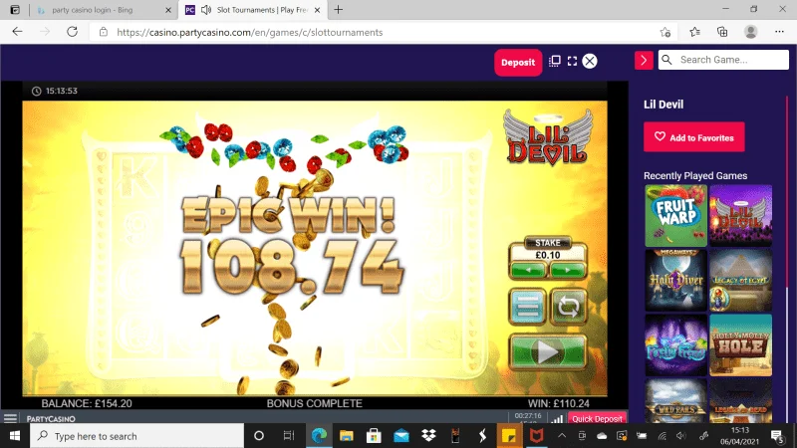The height and width of the screenshot is (448, 797).
Task: Open Lil Devil thumbnail in recently played
Action: pos(740,215)
